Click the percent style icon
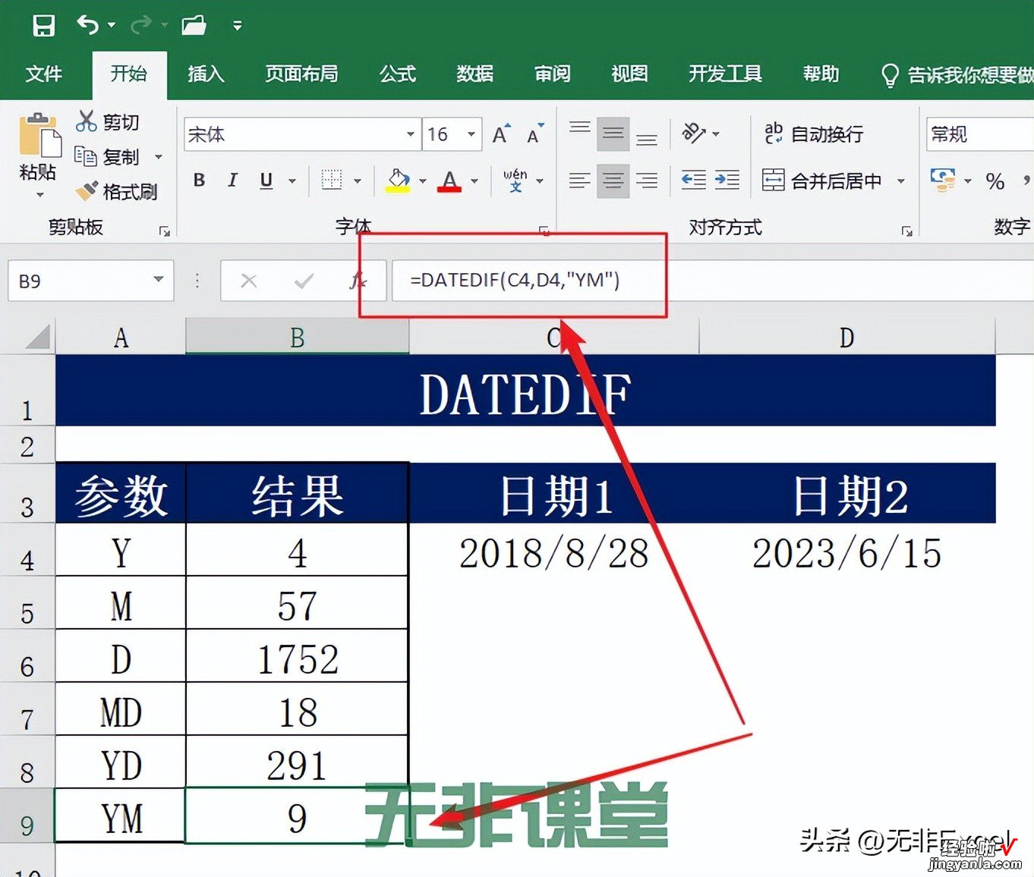This screenshot has width=1034, height=877. click(995, 181)
